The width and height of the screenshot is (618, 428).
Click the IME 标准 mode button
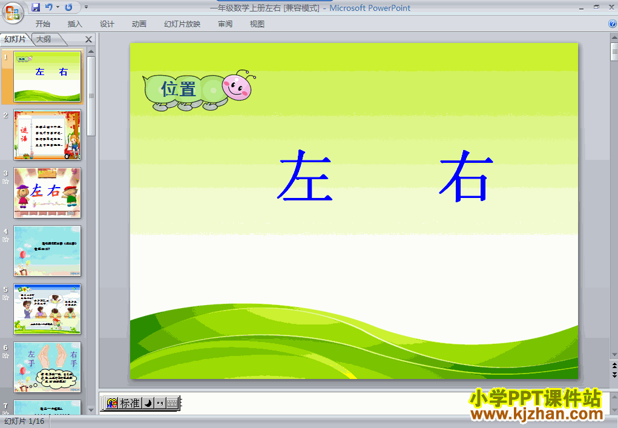coord(130,403)
